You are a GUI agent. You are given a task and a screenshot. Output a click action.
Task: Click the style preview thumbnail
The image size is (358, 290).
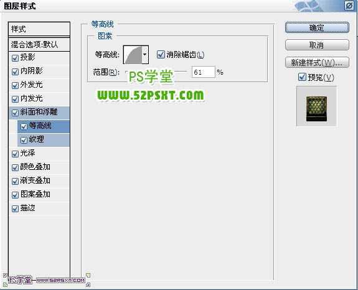click(316, 106)
